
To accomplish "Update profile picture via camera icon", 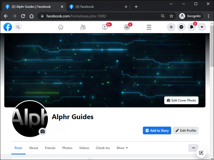I will tap(42, 132).
